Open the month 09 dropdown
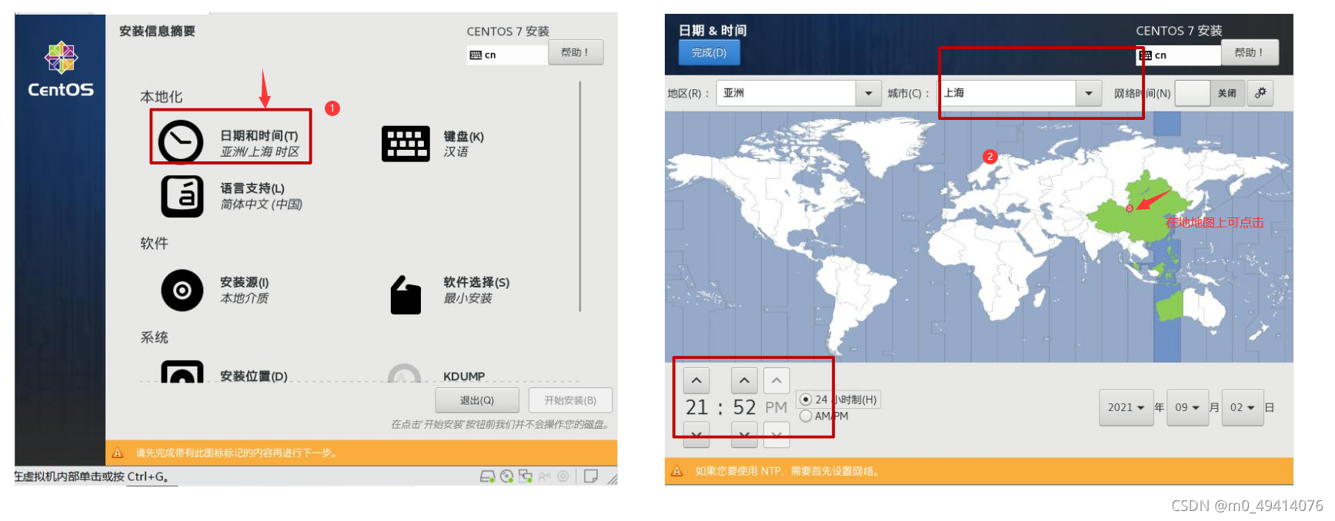Viewport: 1335px width, 521px height. tap(1186, 407)
